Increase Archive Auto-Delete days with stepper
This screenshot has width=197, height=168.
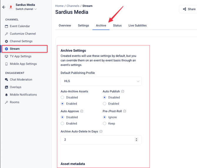pyautogui.click(x=136, y=139)
